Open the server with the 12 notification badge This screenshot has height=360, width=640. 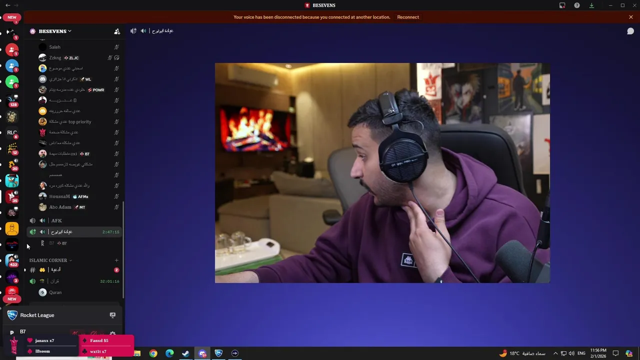tap(12, 148)
